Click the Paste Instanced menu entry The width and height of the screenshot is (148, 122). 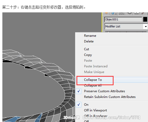point(96,66)
